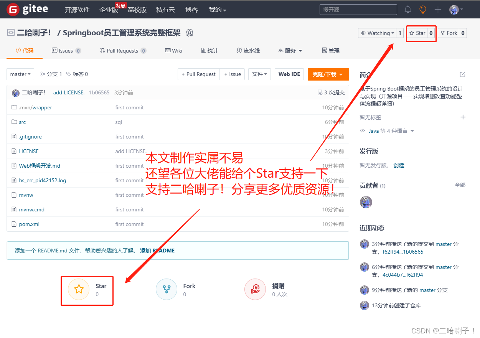The height and width of the screenshot is (338, 480).
Task: Switch to the Issues tab
Action: click(x=66, y=51)
